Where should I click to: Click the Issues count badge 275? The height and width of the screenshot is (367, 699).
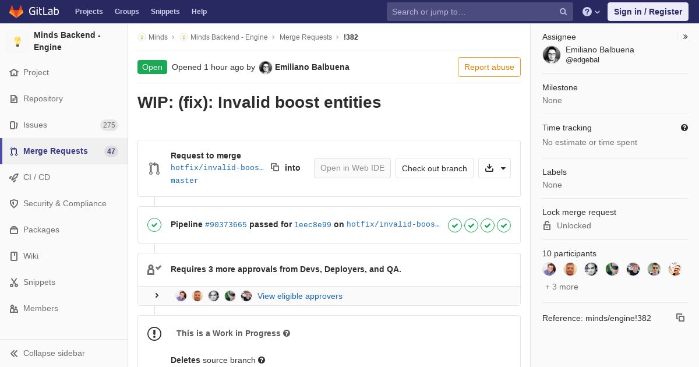point(109,125)
